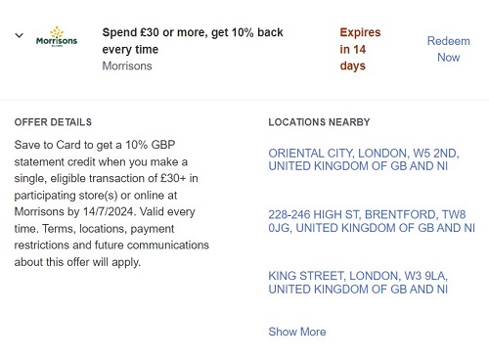The image size is (489, 357).
Task: Click 'future communications' in the offer terms
Action: pos(152,245)
